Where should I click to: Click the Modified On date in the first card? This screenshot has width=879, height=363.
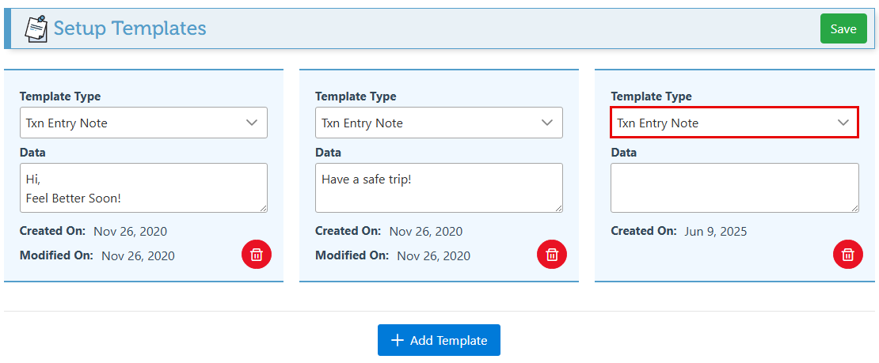click(138, 255)
